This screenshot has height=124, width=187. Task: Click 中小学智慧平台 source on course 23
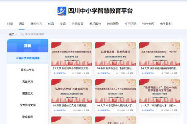pos(60,73)
